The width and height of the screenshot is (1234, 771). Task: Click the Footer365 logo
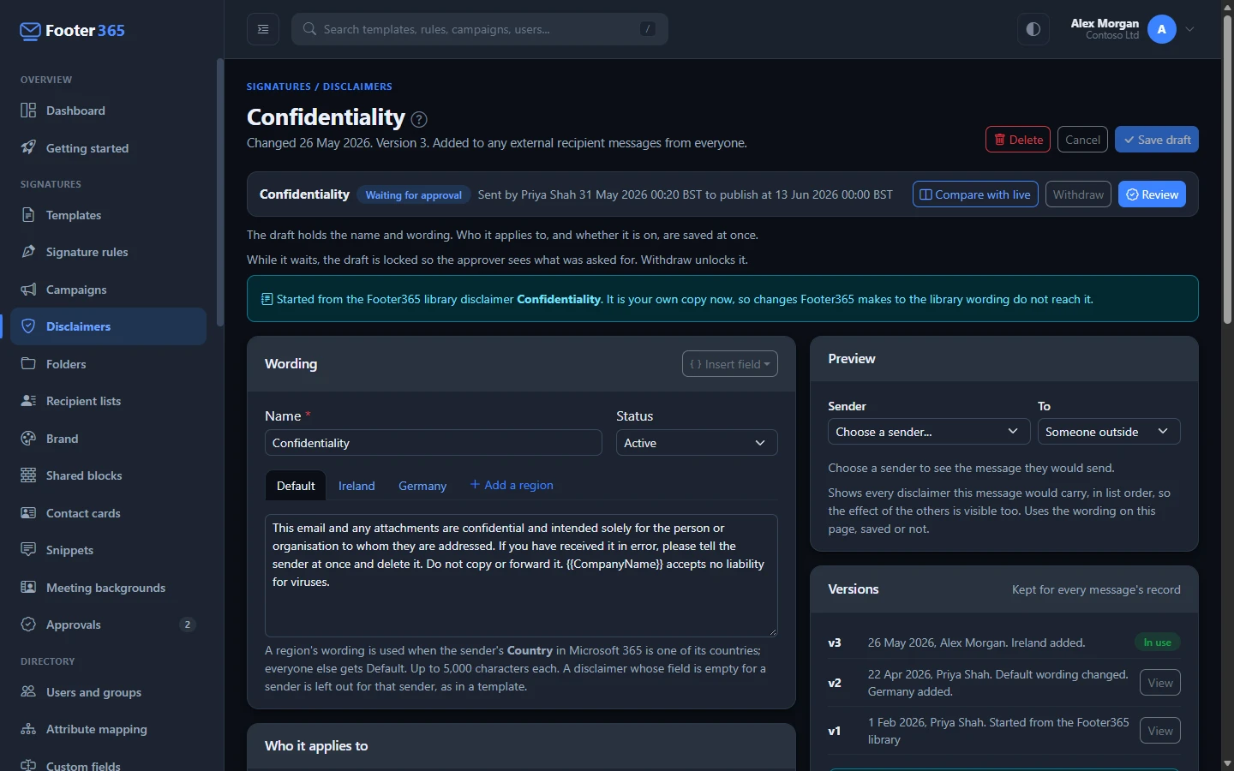tap(72, 31)
